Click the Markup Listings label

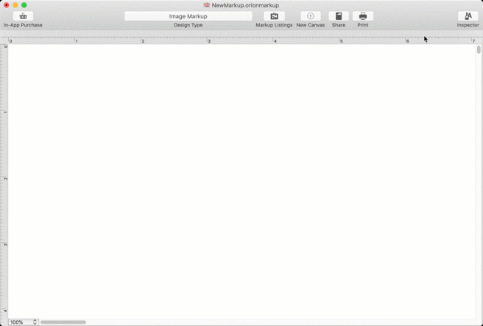coord(274,25)
